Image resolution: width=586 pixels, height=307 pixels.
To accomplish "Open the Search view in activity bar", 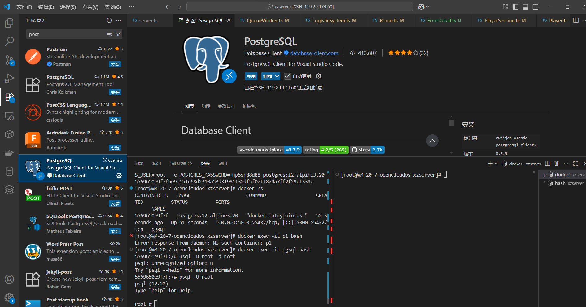I will (9, 41).
